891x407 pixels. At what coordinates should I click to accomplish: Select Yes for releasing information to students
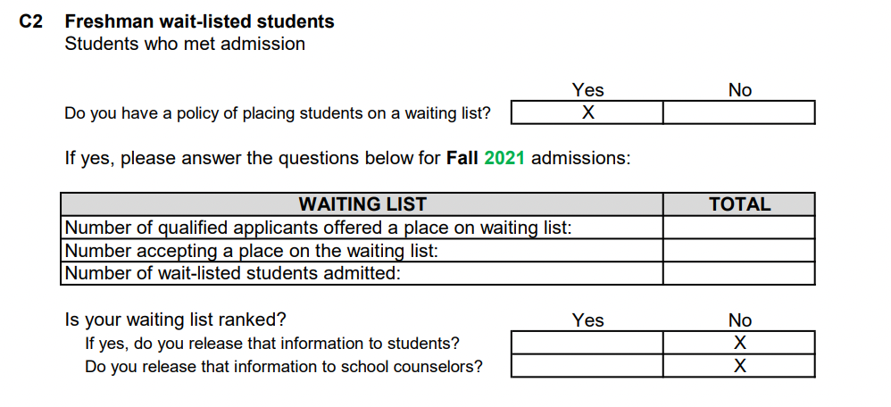tap(587, 343)
